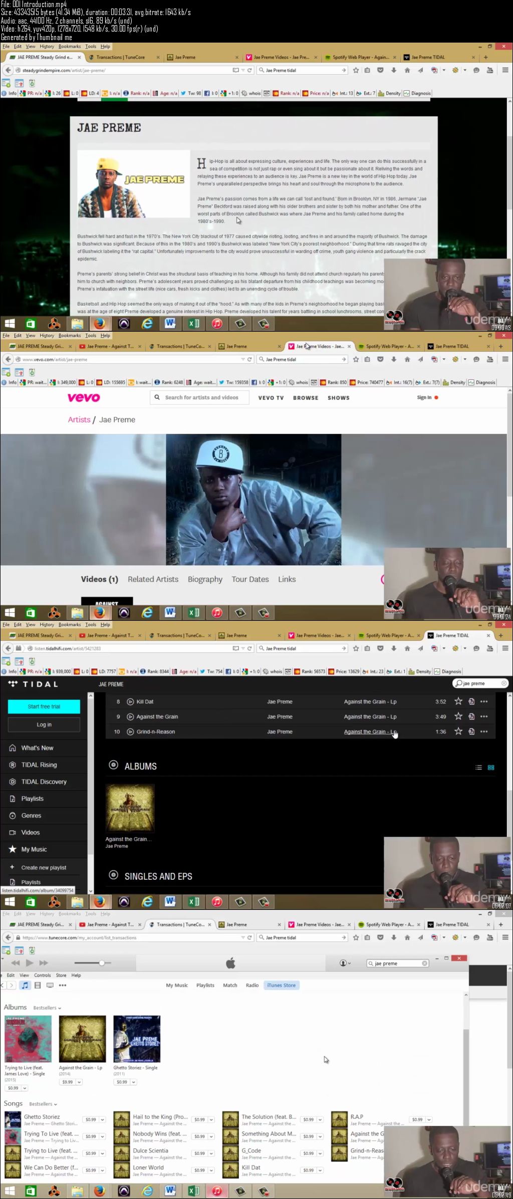The width and height of the screenshot is (513, 1199).
Task: Switch TIDAL Albums to list view
Action: [x=478, y=767]
